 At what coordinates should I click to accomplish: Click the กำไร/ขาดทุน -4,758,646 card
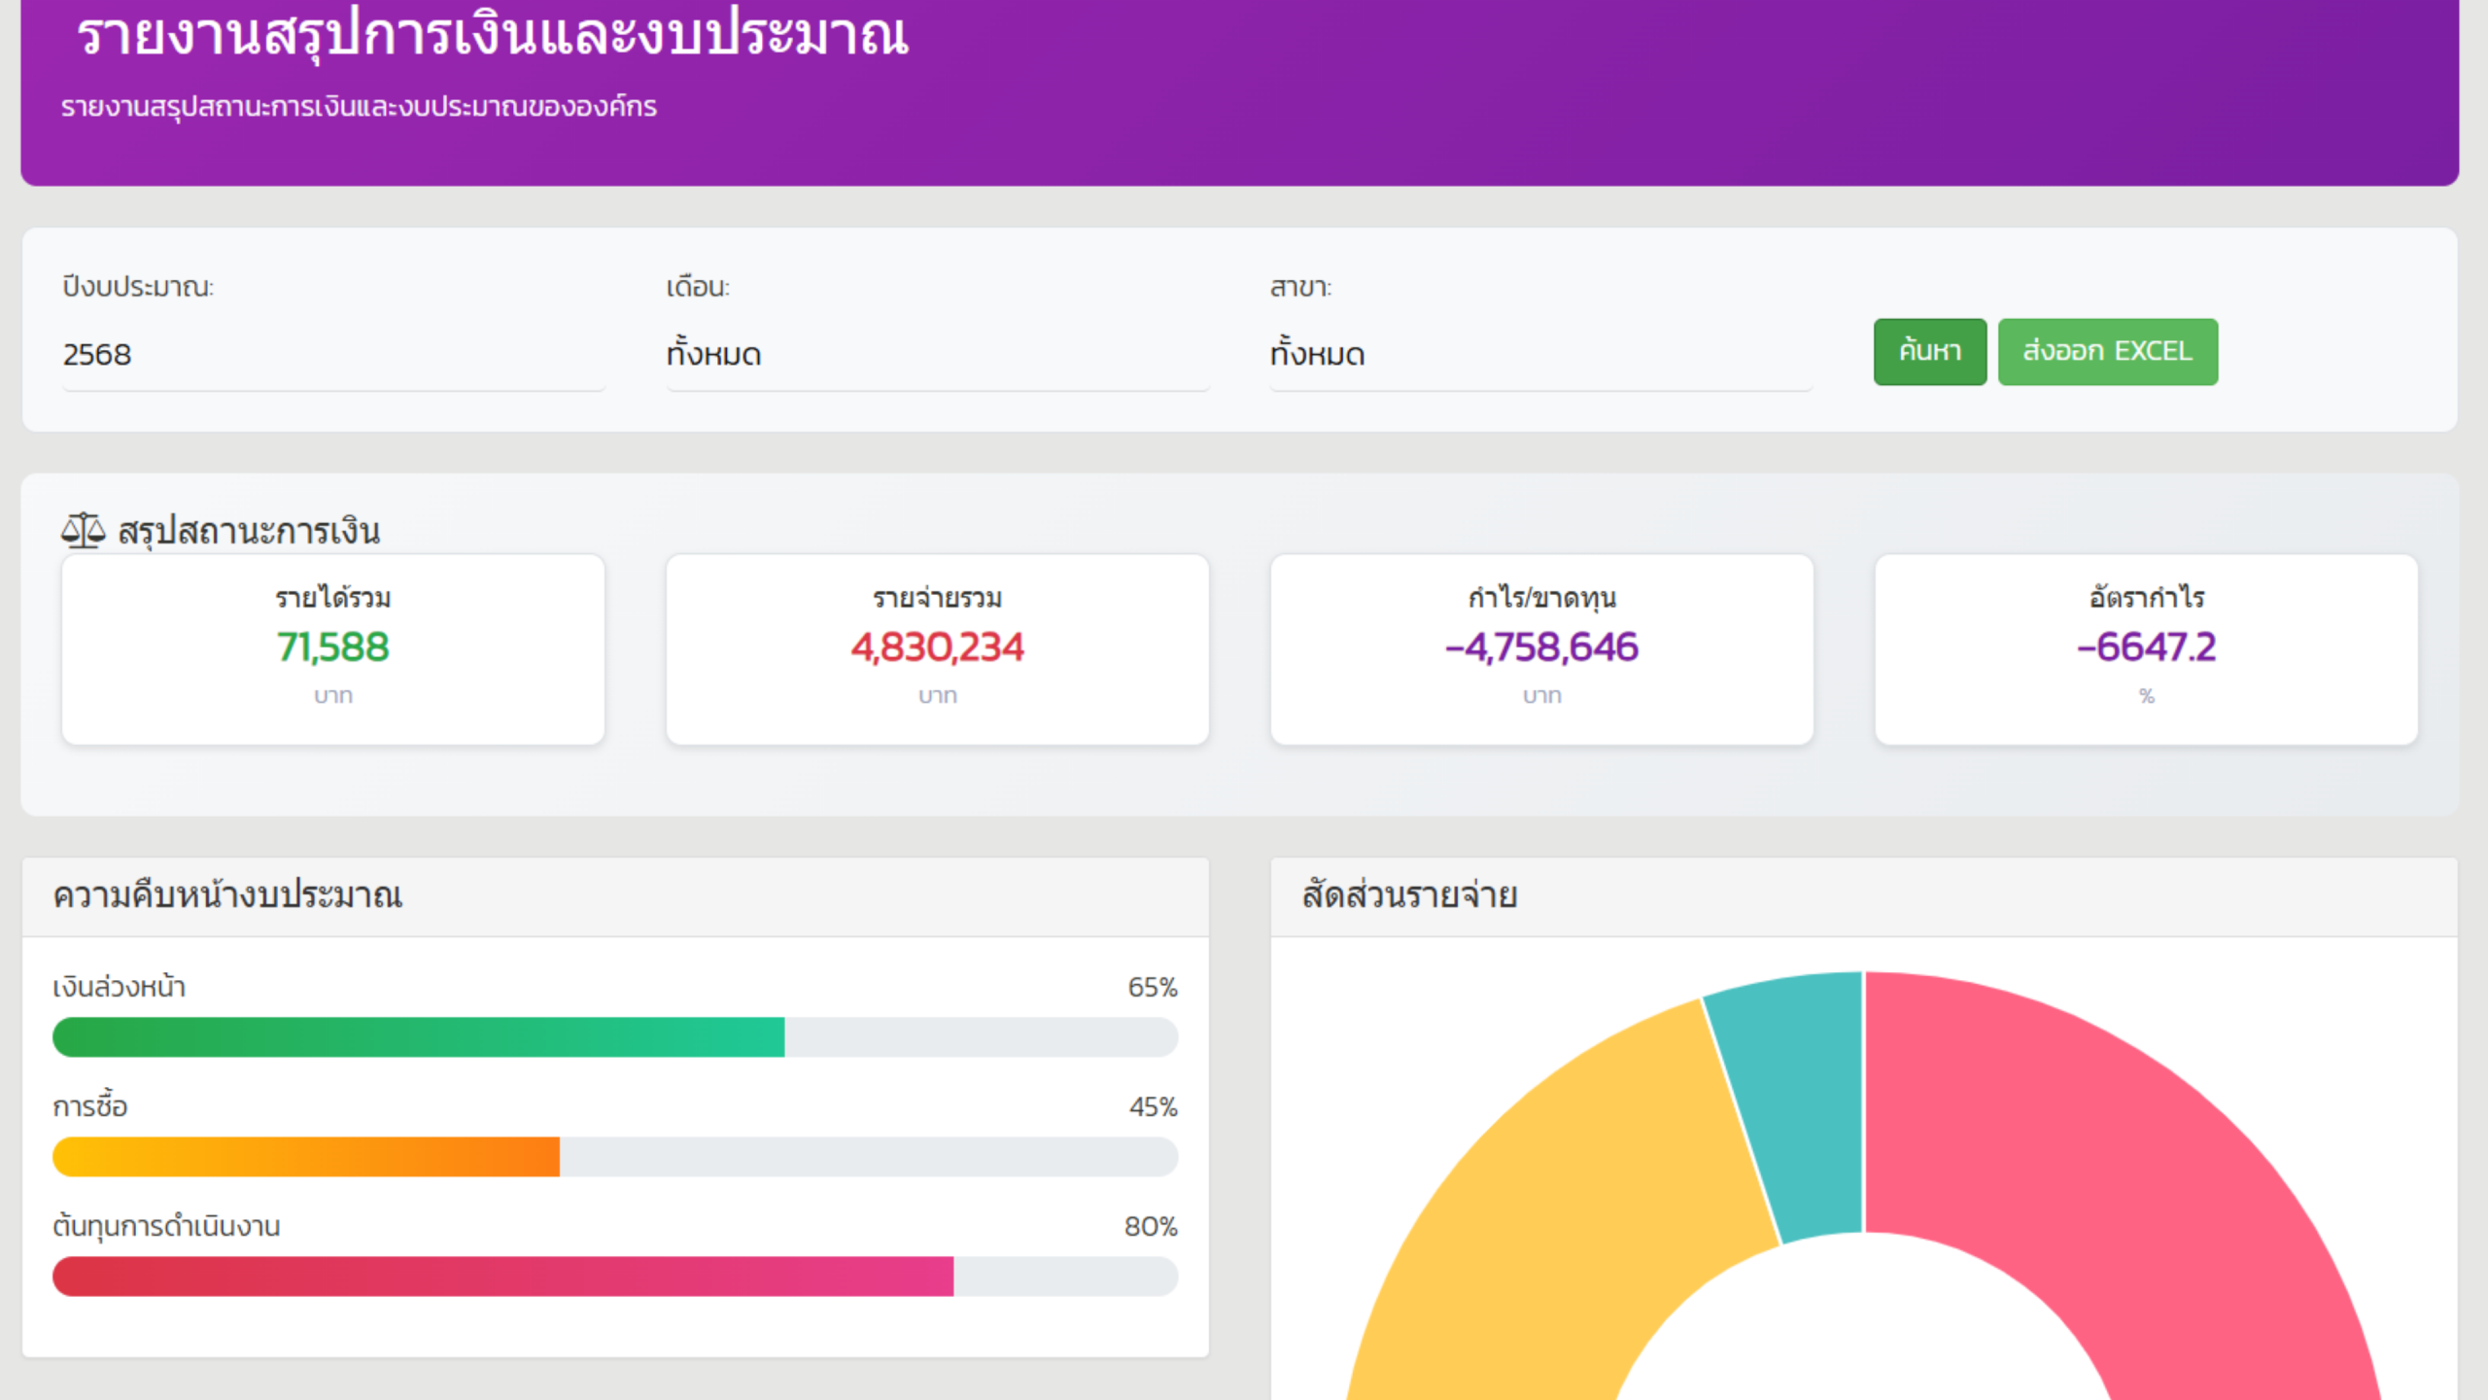pyautogui.click(x=1541, y=649)
